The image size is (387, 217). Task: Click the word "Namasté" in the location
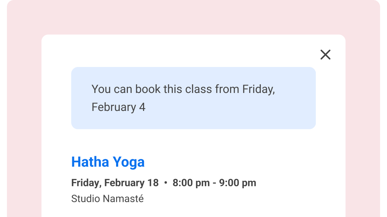click(123, 199)
